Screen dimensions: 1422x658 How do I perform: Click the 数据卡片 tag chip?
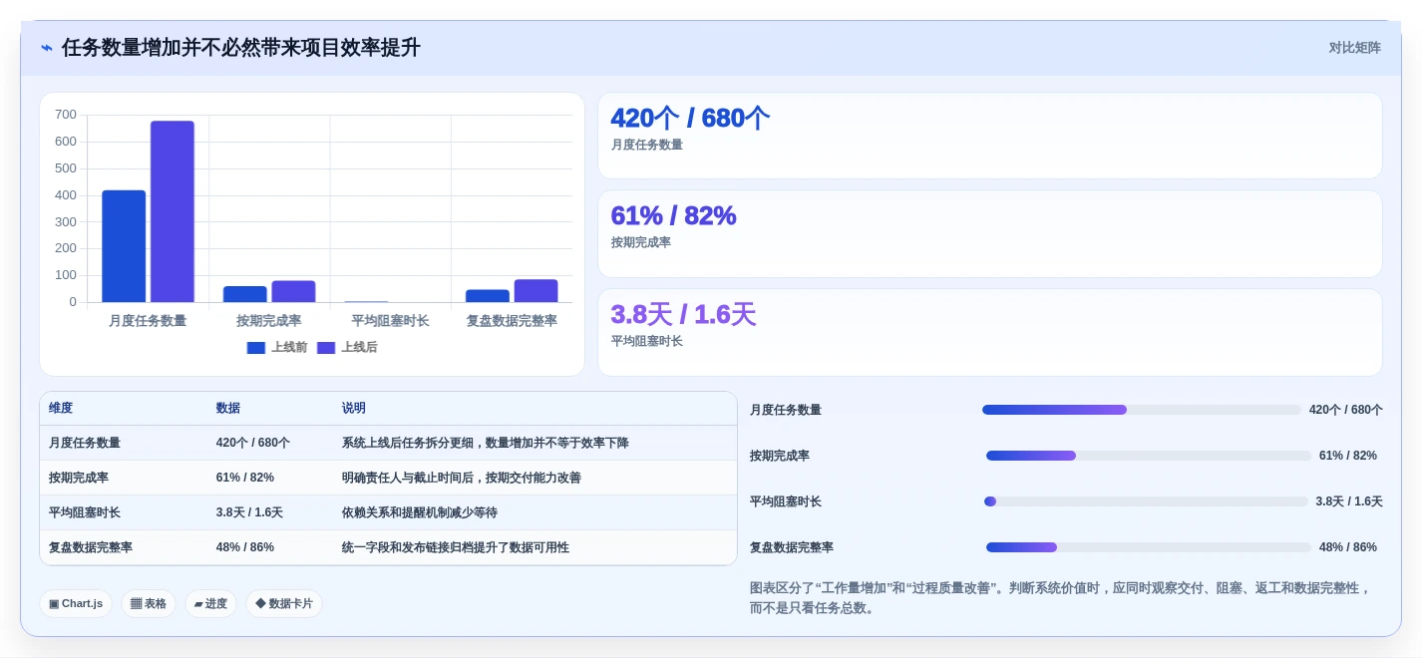(x=284, y=603)
